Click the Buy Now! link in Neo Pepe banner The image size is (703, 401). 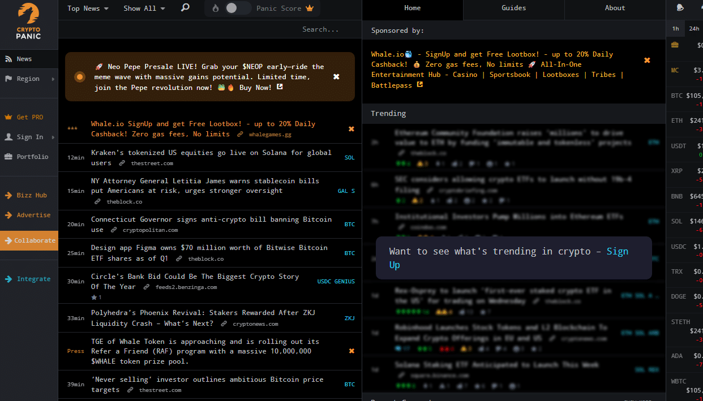[255, 87]
